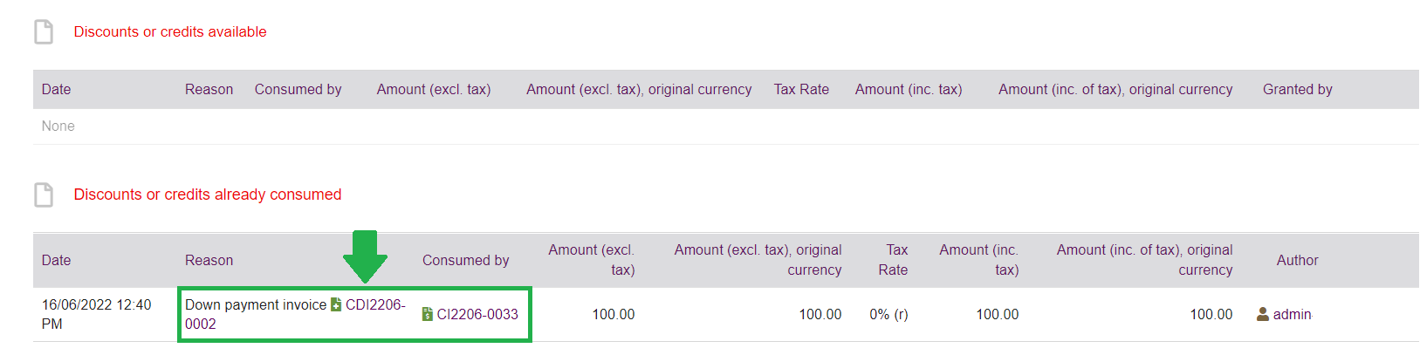
Task: Click the Discounts or credits already consumed title
Action: click(207, 195)
